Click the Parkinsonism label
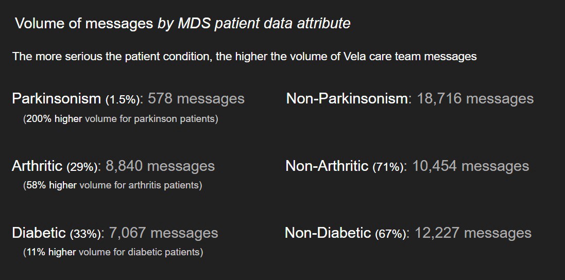565x280 pixels. pos(57,99)
